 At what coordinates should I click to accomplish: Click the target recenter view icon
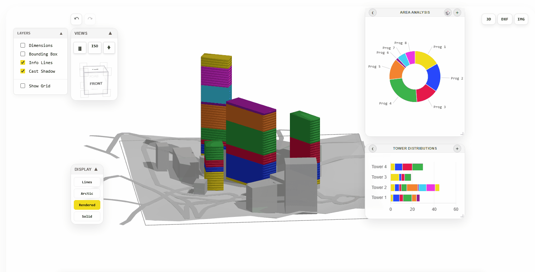pyautogui.click(x=109, y=48)
